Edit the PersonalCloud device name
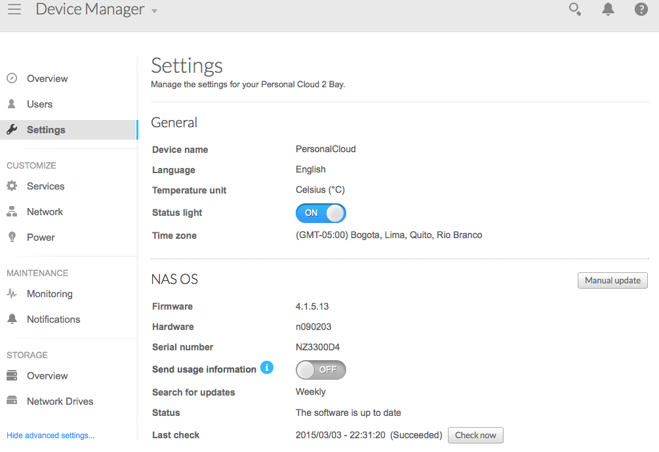The image size is (659, 452). point(326,150)
